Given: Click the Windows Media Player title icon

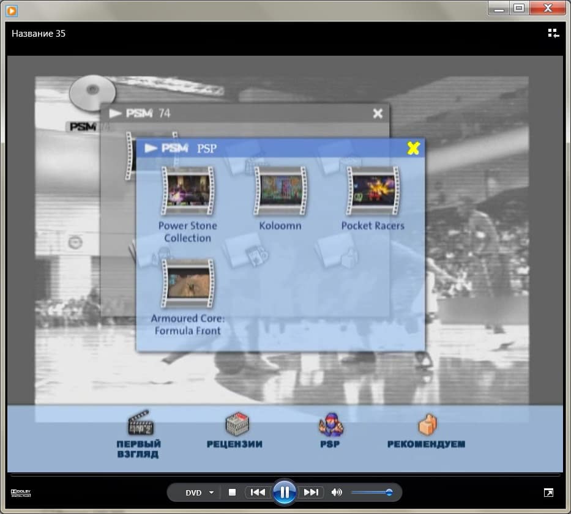Looking at the screenshot, I should pyautogui.click(x=12, y=11).
